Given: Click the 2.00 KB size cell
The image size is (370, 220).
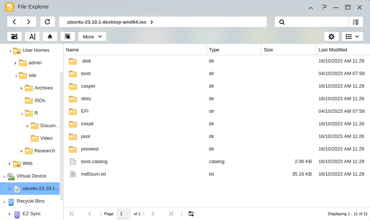Looking at the screenshot, I should click(303, 162).
